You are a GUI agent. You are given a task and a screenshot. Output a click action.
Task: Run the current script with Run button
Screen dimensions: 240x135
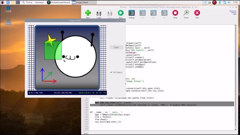121,13
